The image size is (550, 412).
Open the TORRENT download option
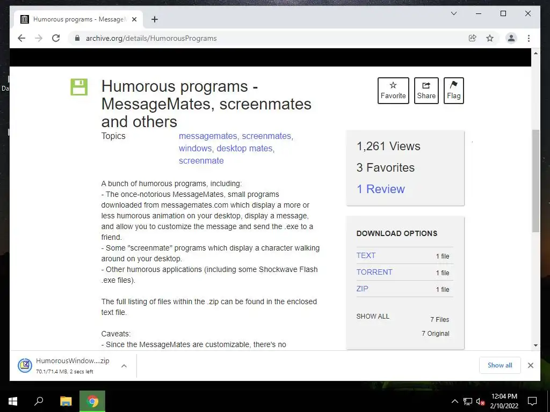[374, 272]
